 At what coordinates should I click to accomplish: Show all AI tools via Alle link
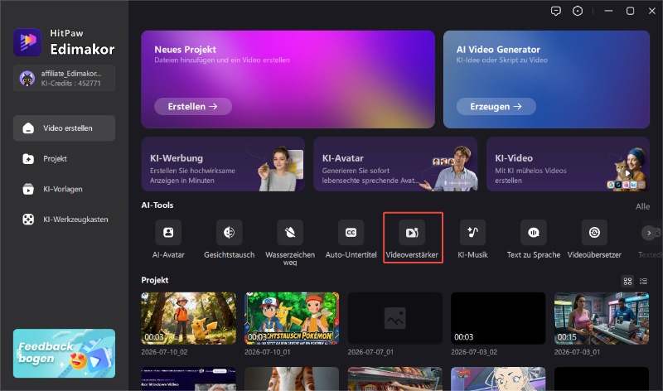(643, 206)
